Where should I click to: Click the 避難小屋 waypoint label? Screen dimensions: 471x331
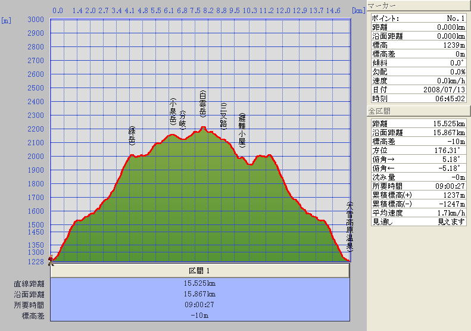point(242,130)
